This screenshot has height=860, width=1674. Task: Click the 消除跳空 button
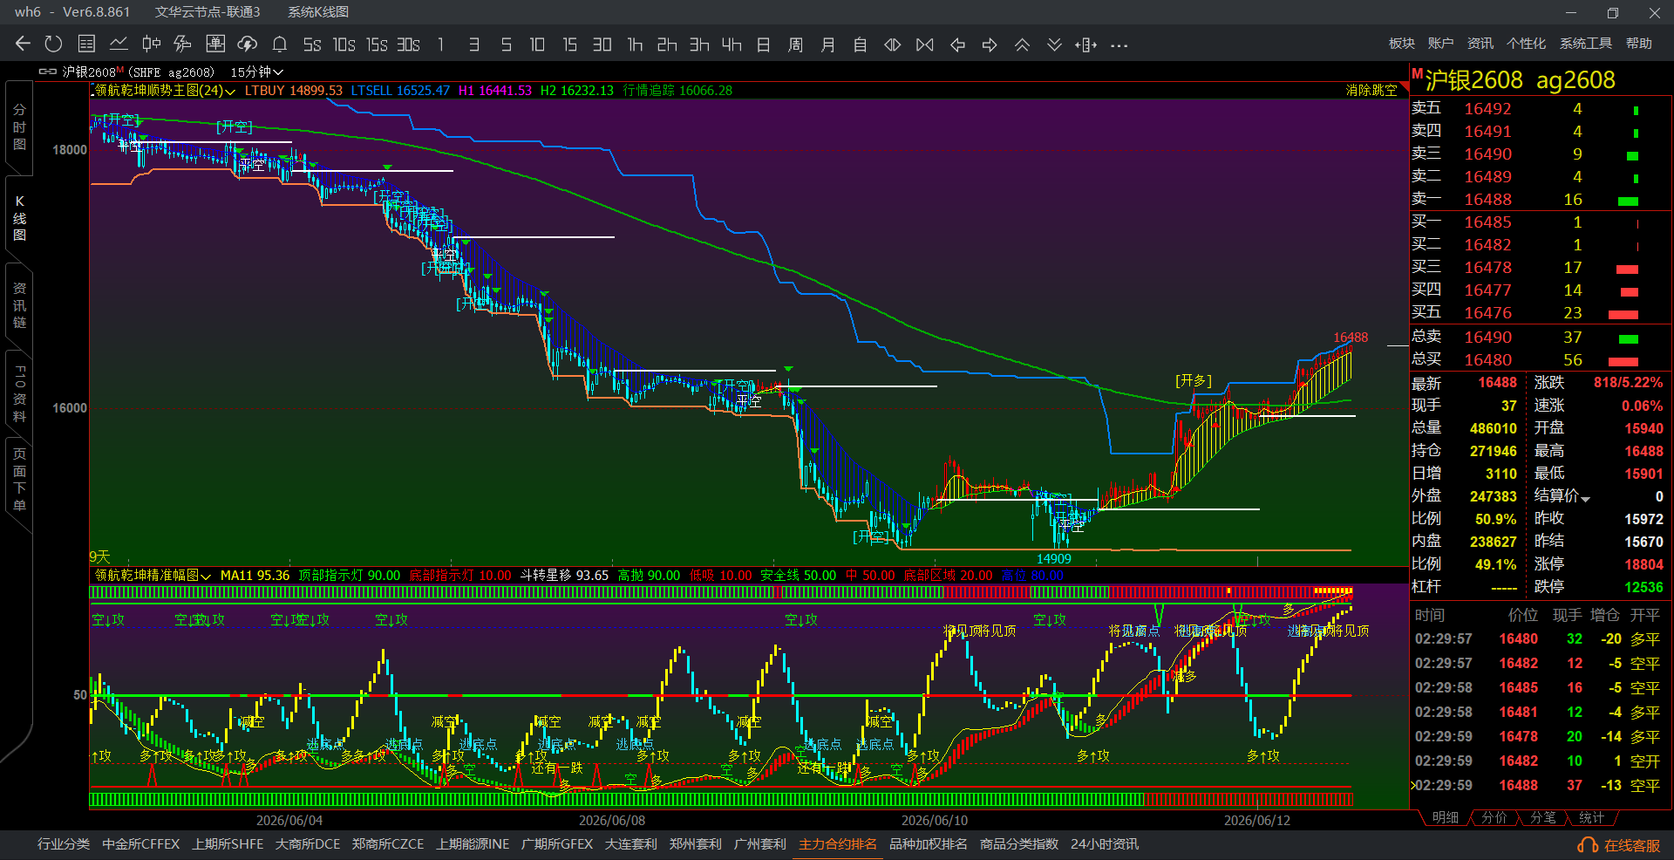pos(1371,90)
